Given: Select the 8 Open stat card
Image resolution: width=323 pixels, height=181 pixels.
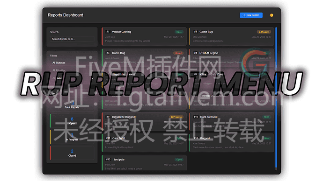Looking at the screenshot, I should (x=72, y=121).
